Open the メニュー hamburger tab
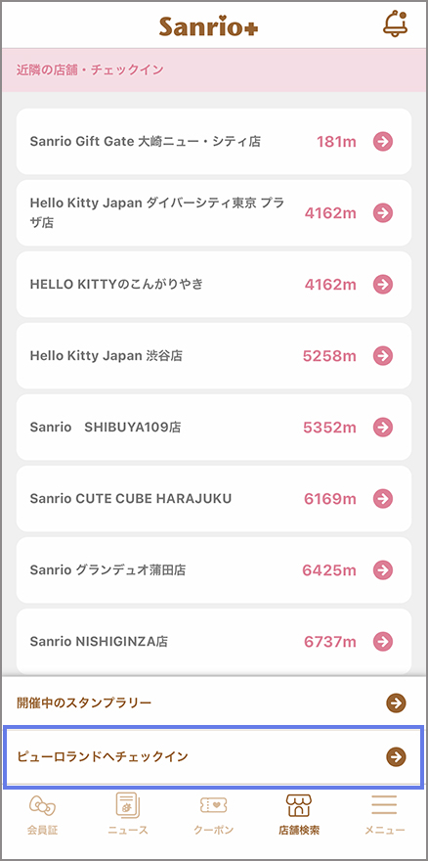Viewport: 428px width, 861px height. [385, 815]
